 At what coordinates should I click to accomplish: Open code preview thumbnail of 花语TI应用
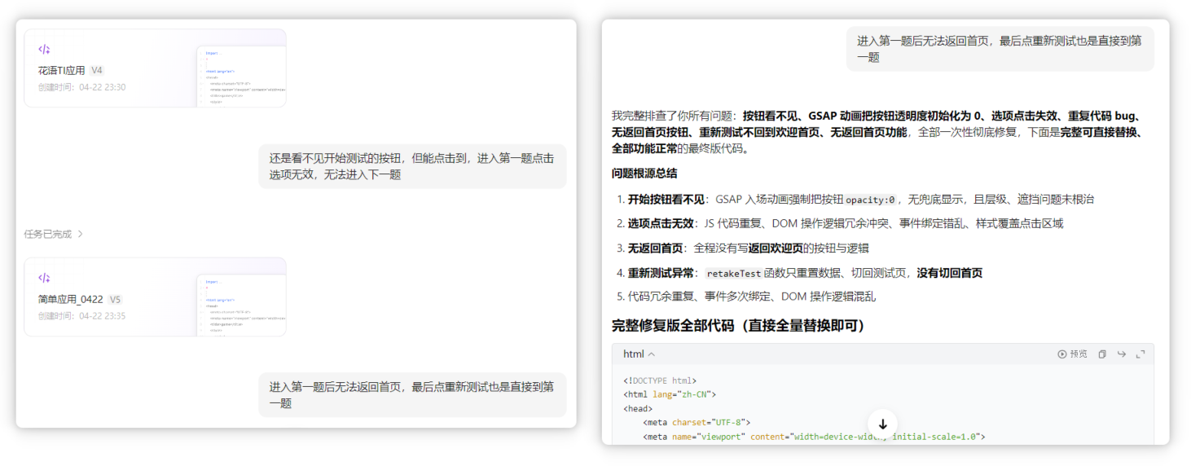[x=241, y=76]
